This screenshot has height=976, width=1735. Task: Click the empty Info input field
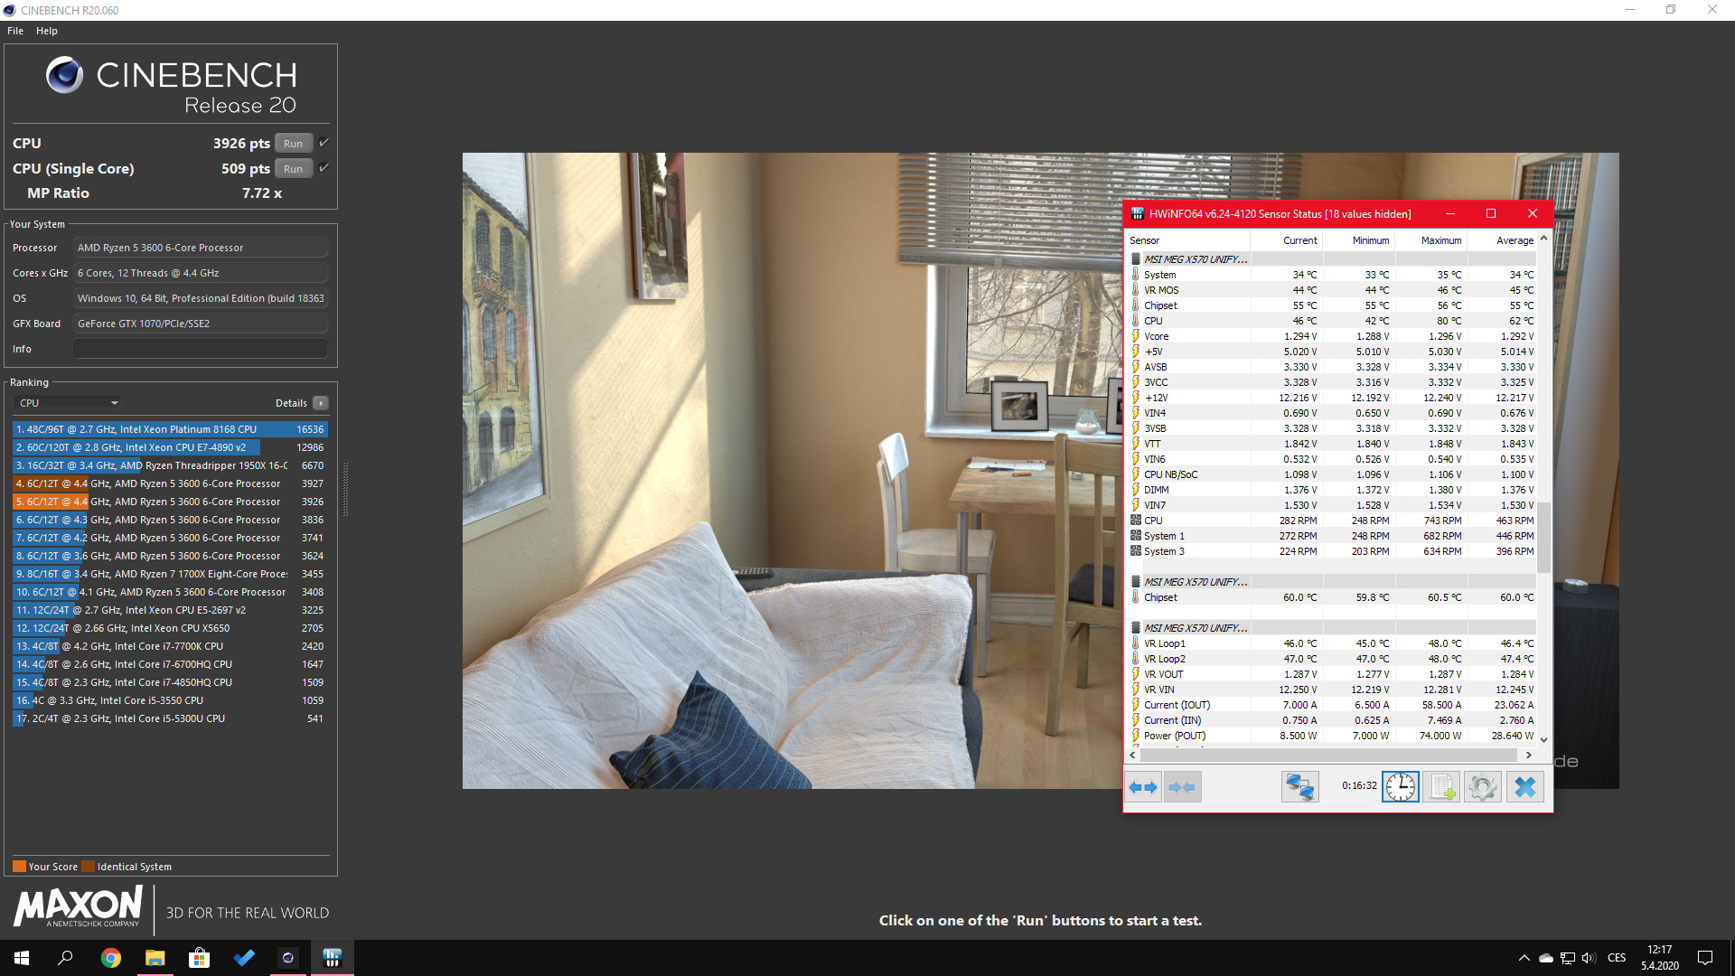pos(200,349)
